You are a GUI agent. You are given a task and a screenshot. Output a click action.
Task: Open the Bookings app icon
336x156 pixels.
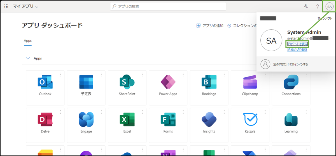tap(209, 82)
